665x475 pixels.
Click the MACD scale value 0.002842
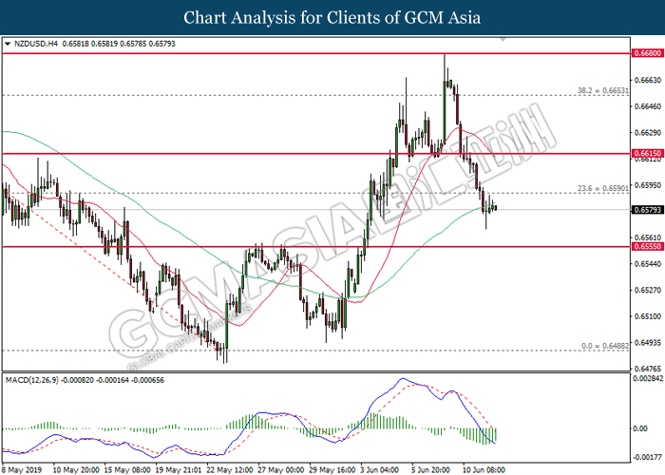pyautogui.click(x=649, y=378)
